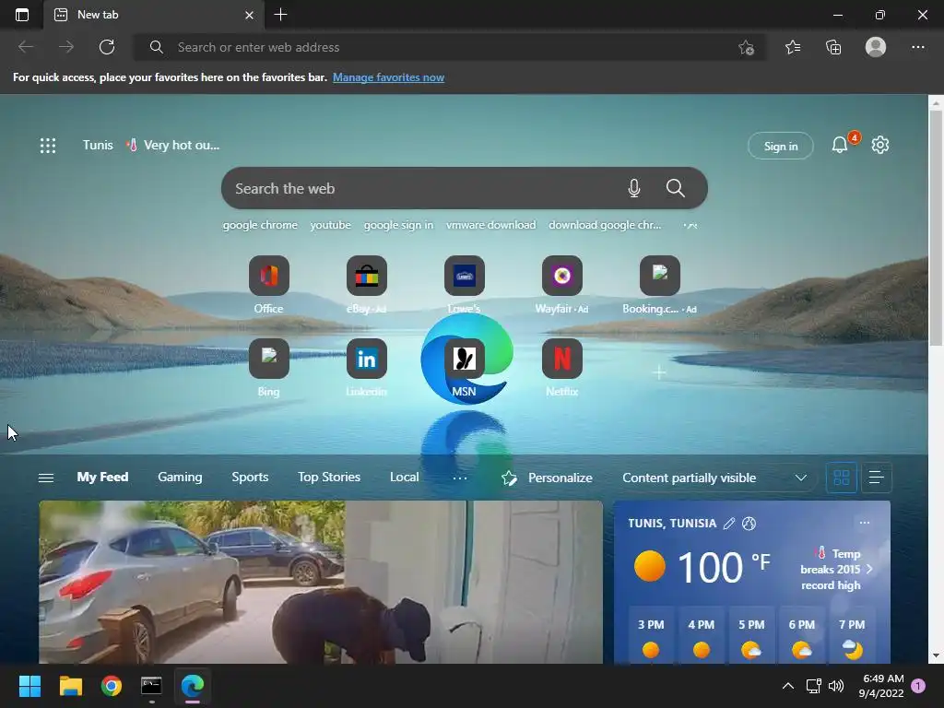Choose vmware download search suggestion
The height and width of the screenshot is (708, 944).
point(490,225)
